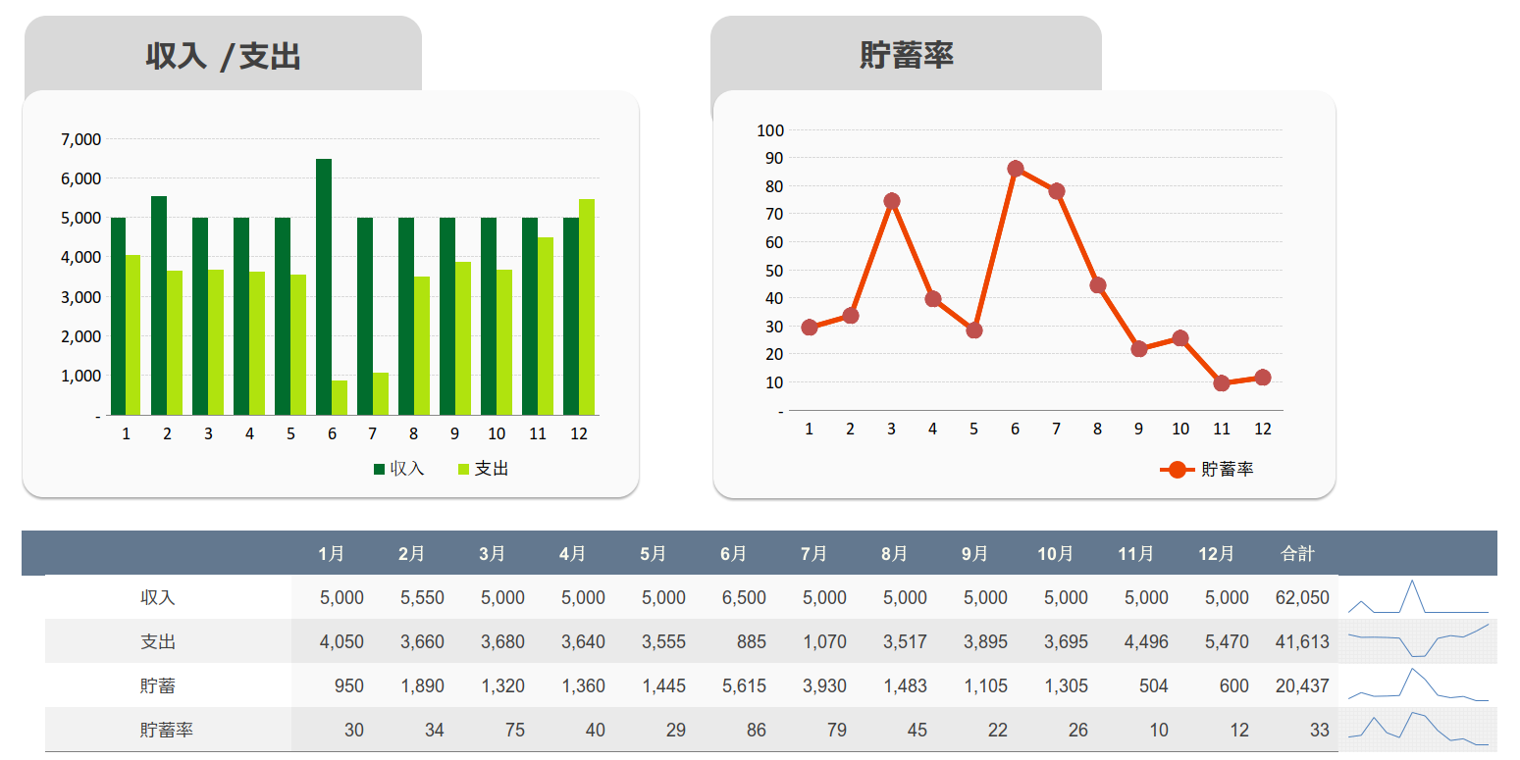Click the light green 支出 legend swatch
Screen dimensions: 1520x760
pyautogui.click(x=463, y=470)
